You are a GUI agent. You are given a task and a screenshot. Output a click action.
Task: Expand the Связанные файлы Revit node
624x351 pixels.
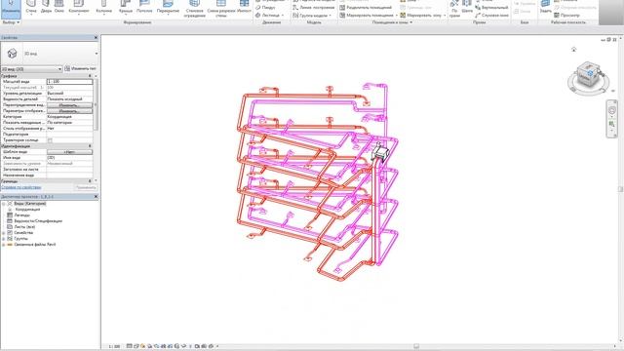(x=4, y=245)
